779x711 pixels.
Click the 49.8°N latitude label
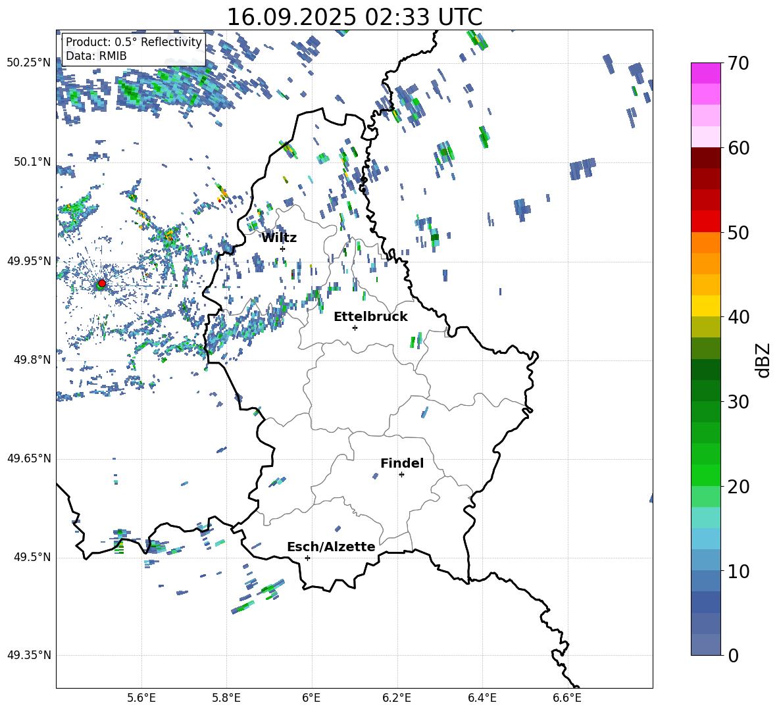click(33, 360)
